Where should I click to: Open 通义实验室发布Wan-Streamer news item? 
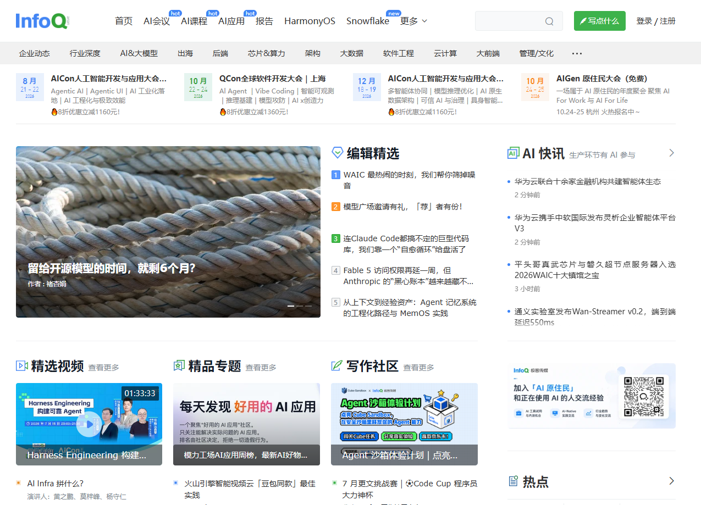click(595, 317)
